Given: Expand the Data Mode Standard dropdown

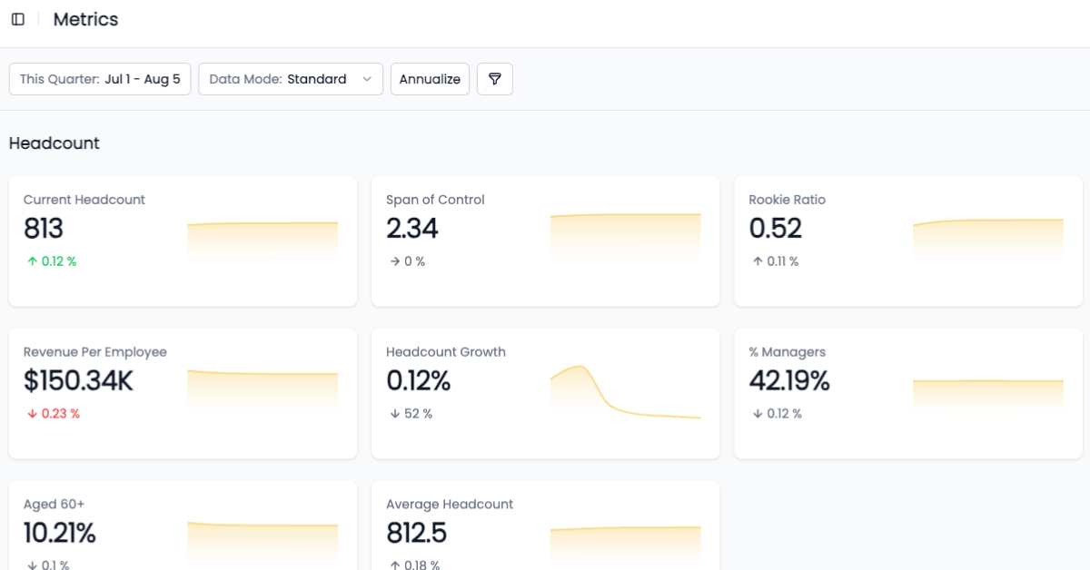Looking at the screenshot, I should [x=291, y=79].
